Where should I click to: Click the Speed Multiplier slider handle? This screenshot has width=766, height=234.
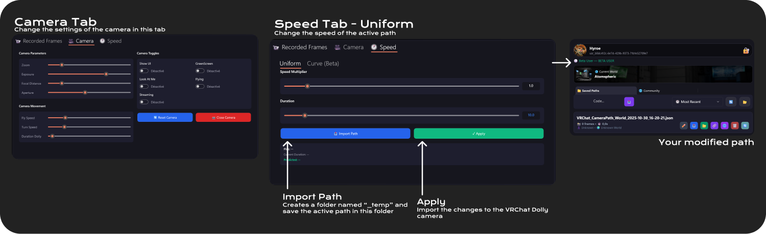coord(307,86)
